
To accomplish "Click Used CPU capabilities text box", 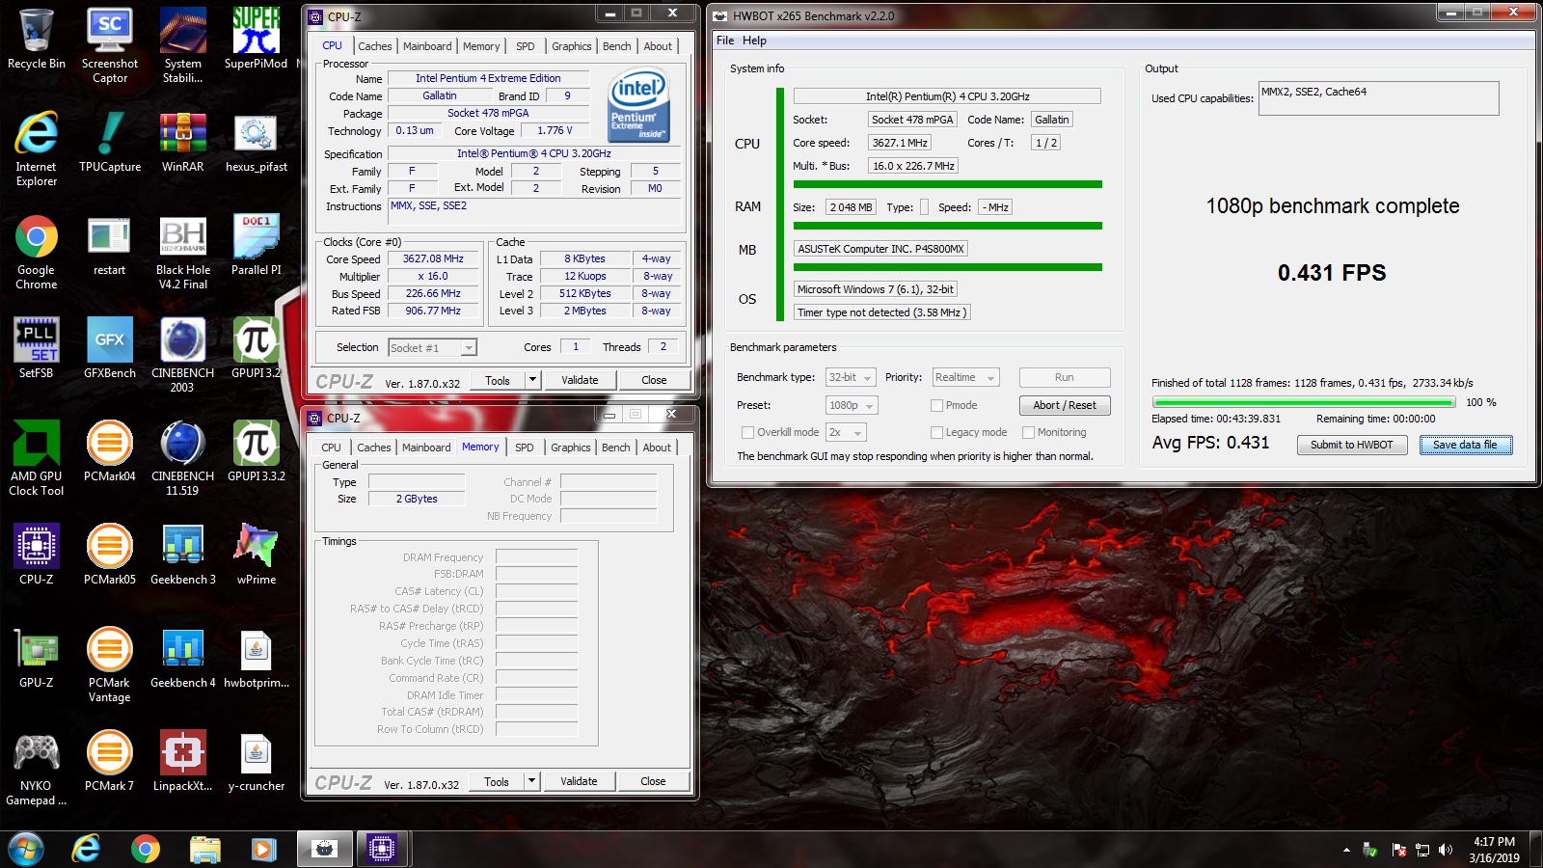I will click(1378, 98).
